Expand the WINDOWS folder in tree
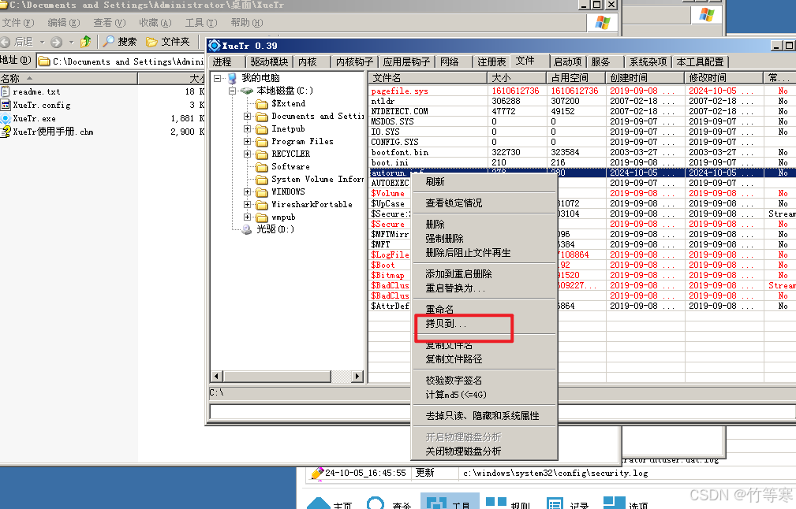The image size is (796, 509). pos(248,191)
